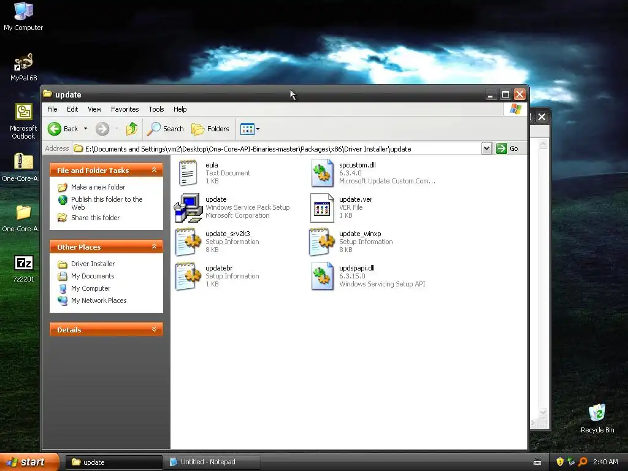The height and width of the screenshot is (471, 628).
Task: Click the Share this folder icon
Action: click(62, 218)
